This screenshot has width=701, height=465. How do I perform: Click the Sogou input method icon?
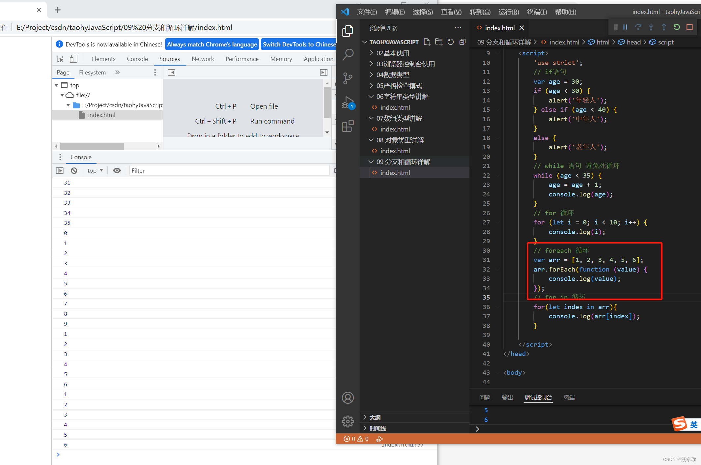(679, 424)
